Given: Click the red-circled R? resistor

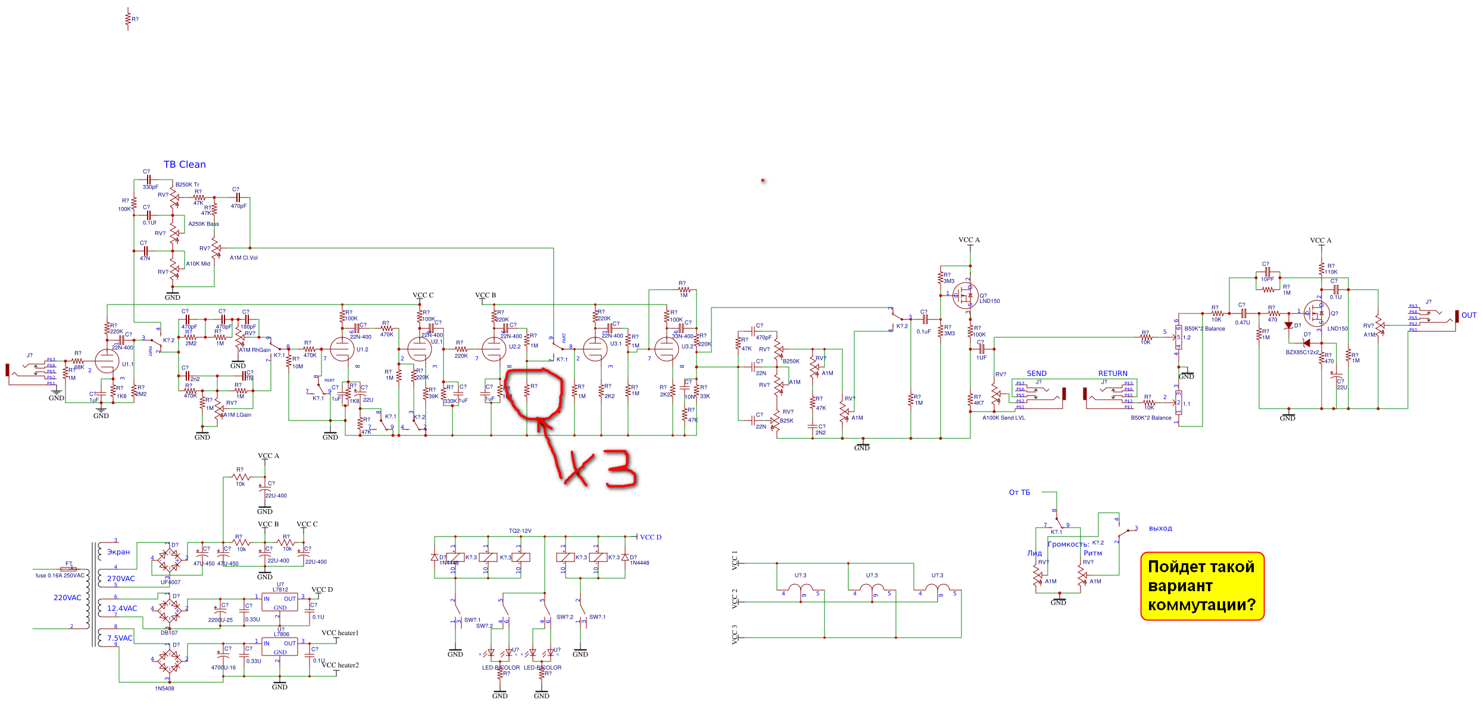Looking at the screenshot, I should click(x=527, y=391).
